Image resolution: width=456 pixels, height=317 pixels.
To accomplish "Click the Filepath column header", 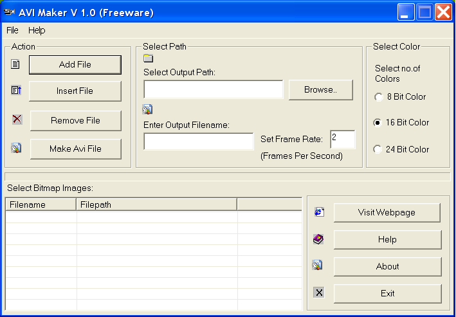I will pos(156,204).
